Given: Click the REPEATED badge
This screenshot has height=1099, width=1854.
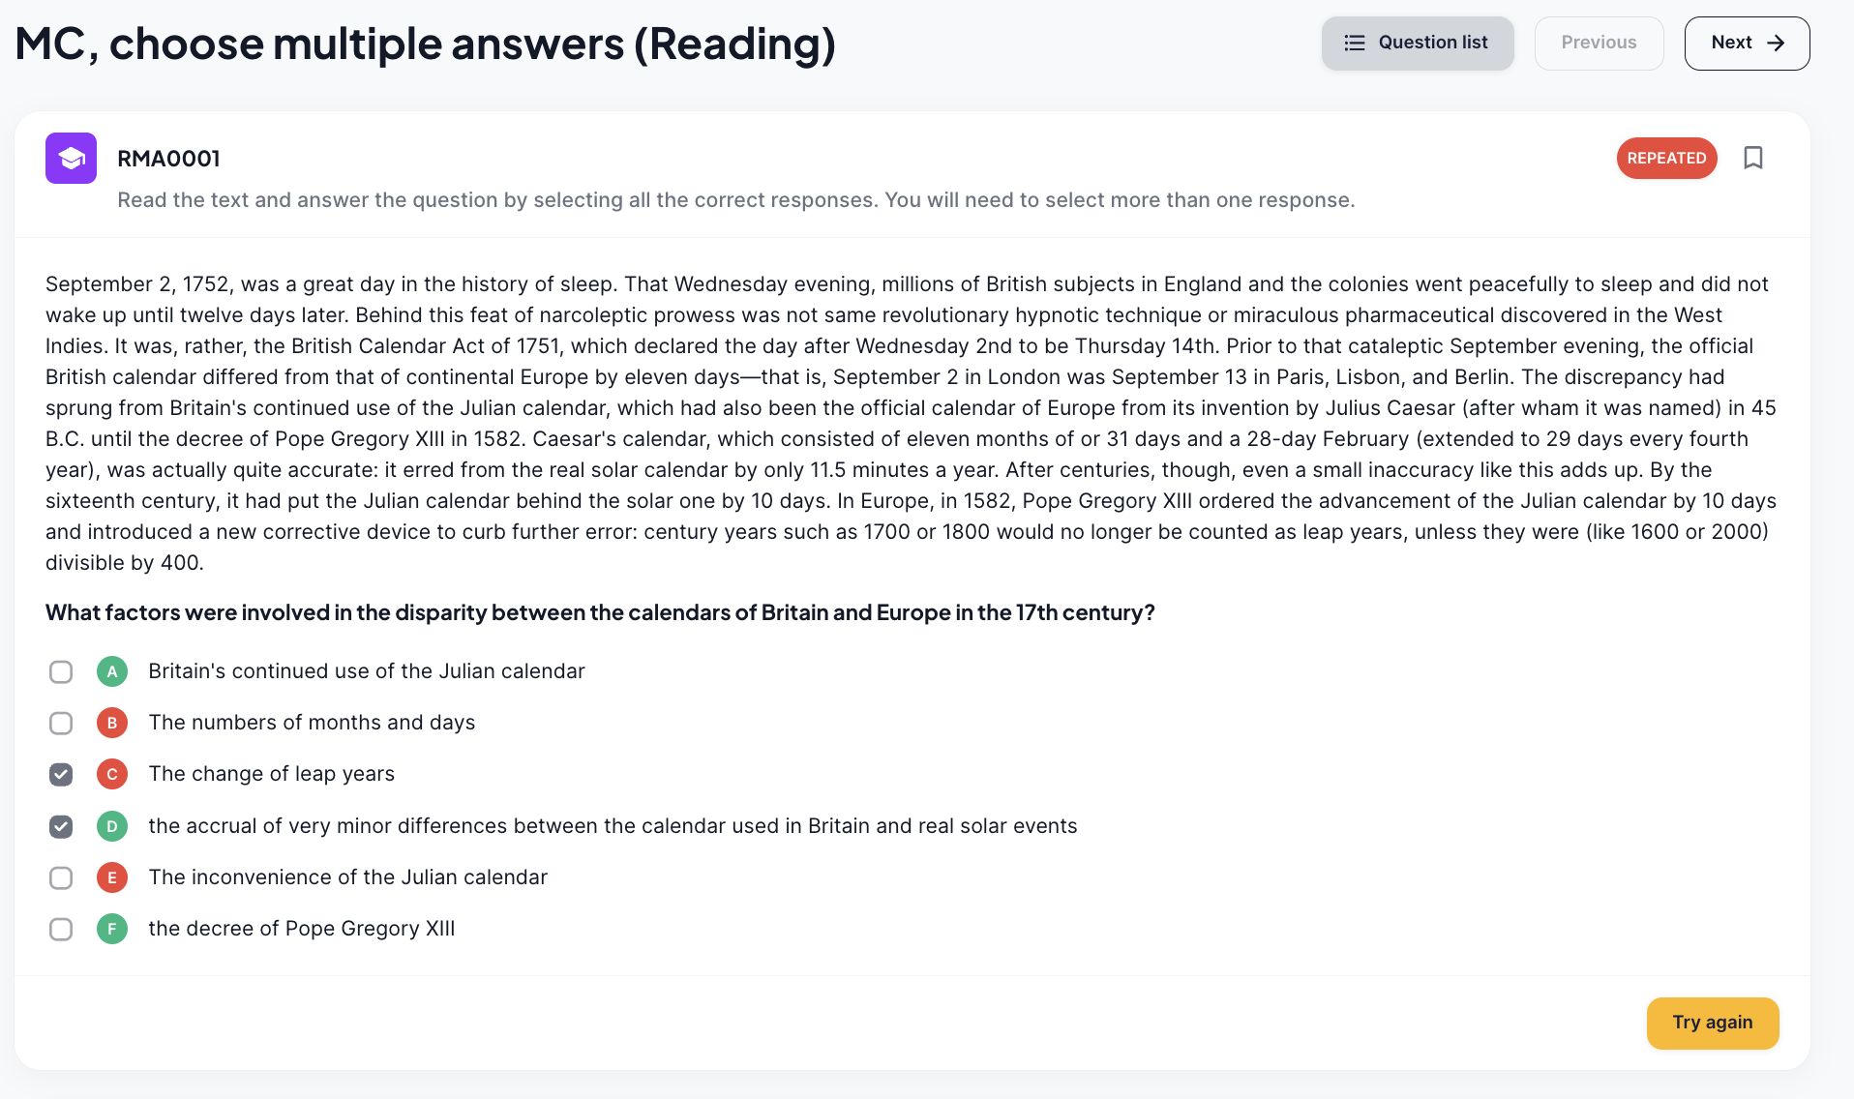Looking at the screenshot, I should point(1666,158).
